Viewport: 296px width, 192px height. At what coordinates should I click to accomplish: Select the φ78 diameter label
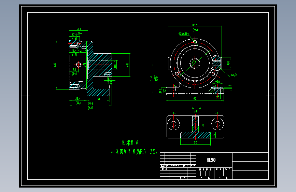[x=85, y=65]
